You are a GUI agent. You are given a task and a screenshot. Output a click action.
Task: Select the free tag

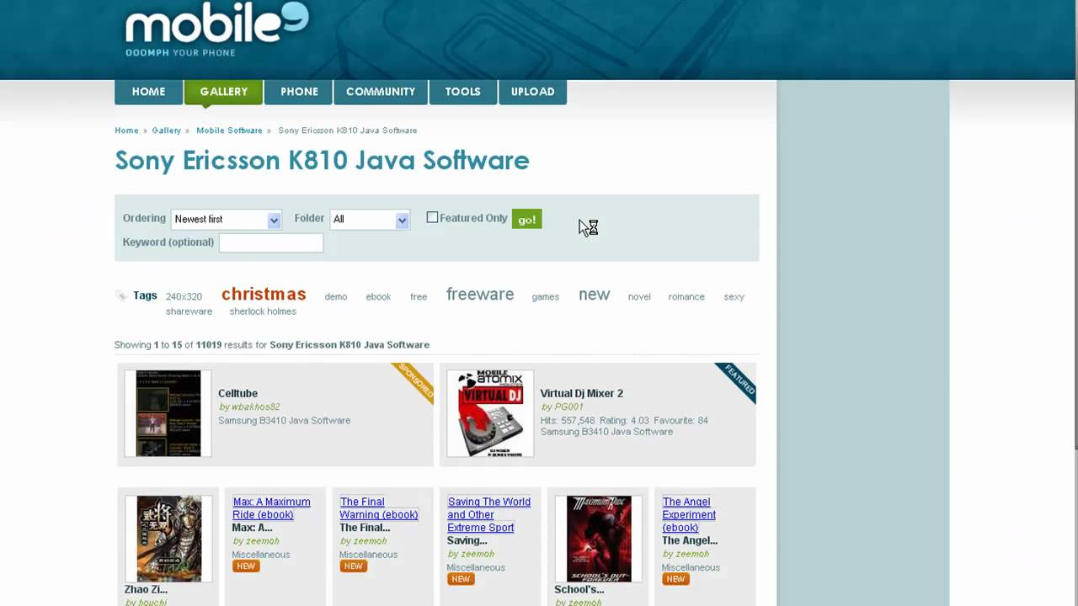coord(419,297)
